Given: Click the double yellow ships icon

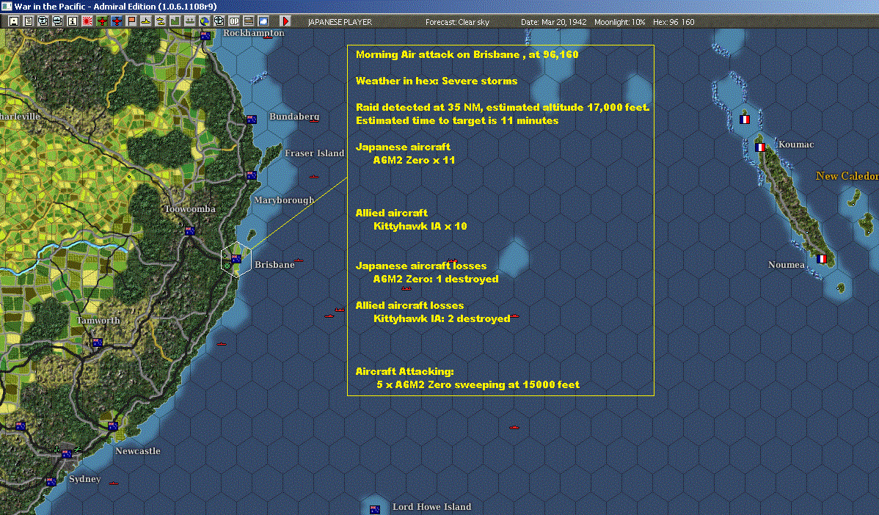Looking at the screenshot, I should pos(161,21).
